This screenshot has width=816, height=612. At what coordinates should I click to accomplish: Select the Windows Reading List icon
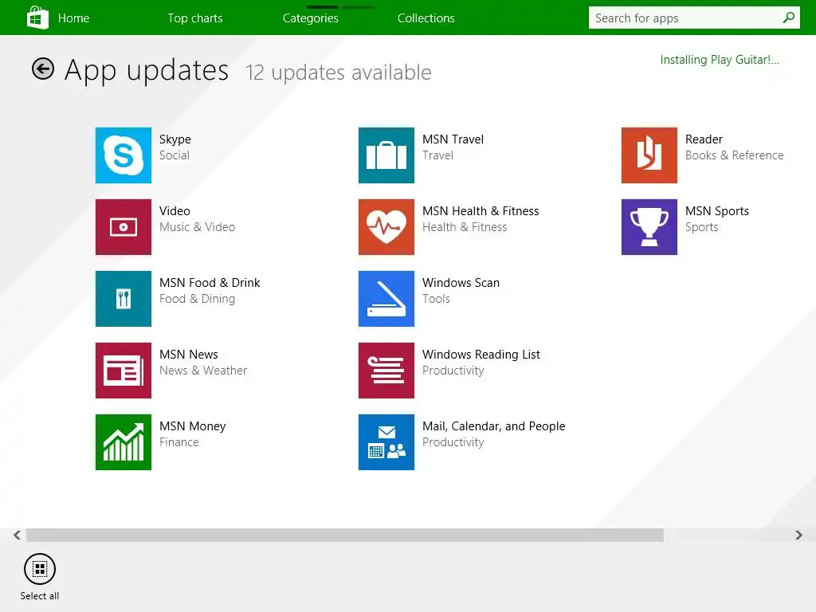[386, 371]
